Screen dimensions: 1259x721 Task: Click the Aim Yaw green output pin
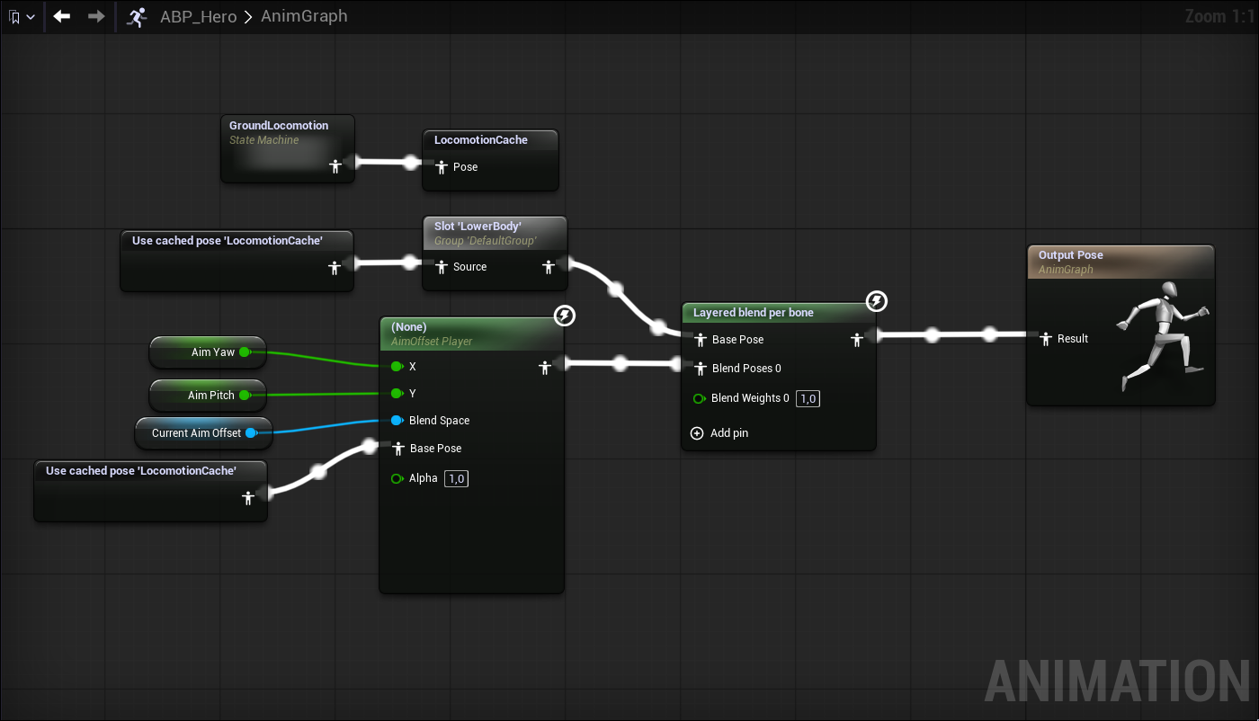click(245, 352)
